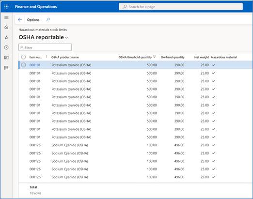Viewport: 253px width, 199px height.
Task: Click 390.00 on-hand quantity in selected row
Action: coord(179,65)
